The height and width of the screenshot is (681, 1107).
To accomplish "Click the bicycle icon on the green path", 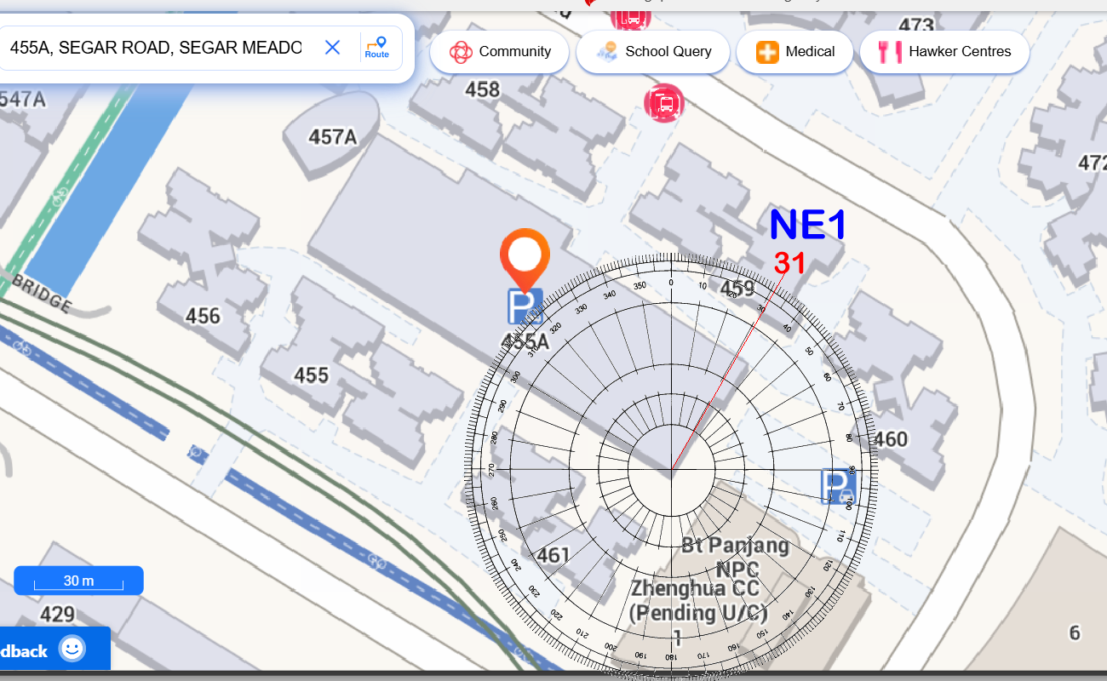I will pos(60,196).
